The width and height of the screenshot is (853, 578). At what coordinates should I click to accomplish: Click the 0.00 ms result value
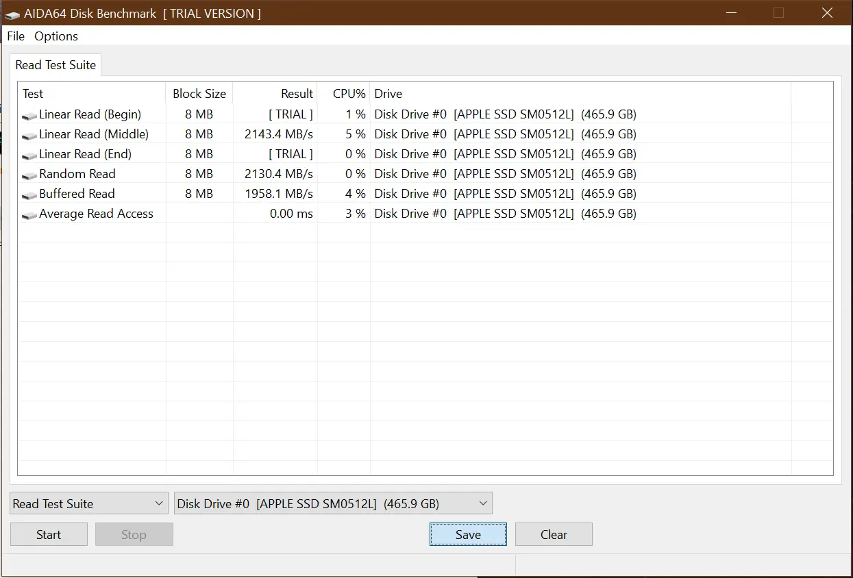click(291, 214)
